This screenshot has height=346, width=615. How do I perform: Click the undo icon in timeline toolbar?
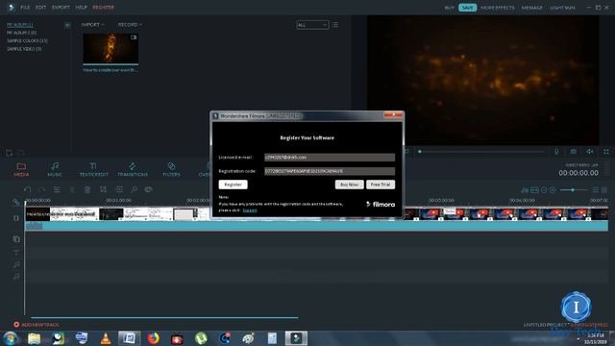pyautogui.click(x=28, y=190)
